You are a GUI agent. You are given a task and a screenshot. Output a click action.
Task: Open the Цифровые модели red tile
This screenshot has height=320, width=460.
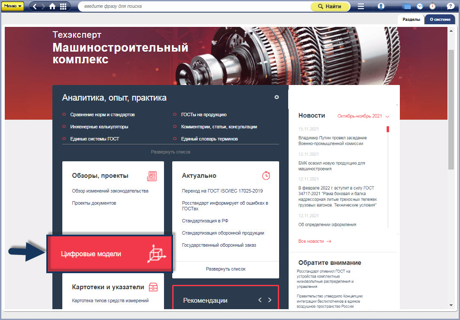109,254
